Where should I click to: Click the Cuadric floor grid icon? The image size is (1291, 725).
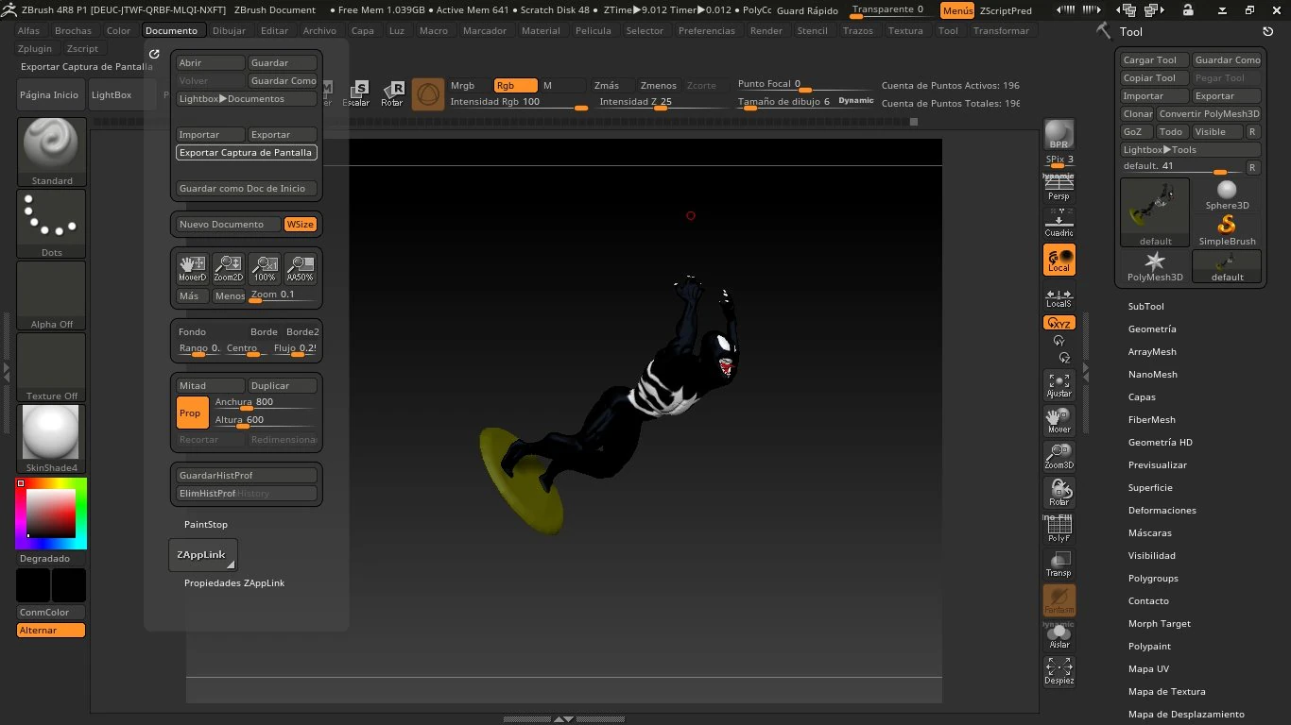point(1059,224)
